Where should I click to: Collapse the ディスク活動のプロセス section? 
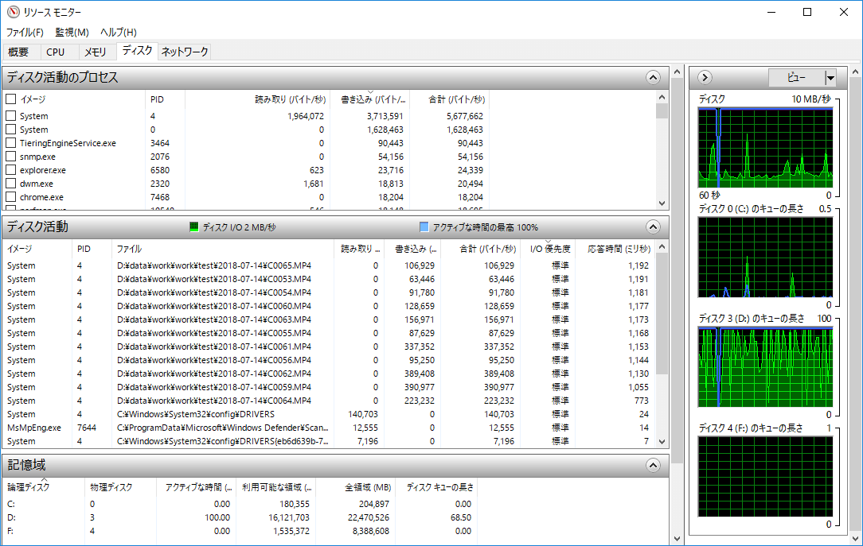point(653,78)
